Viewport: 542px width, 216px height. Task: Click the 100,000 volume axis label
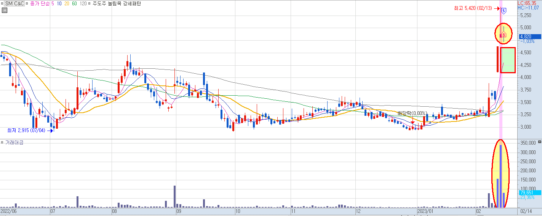click(x=528, y=189)
